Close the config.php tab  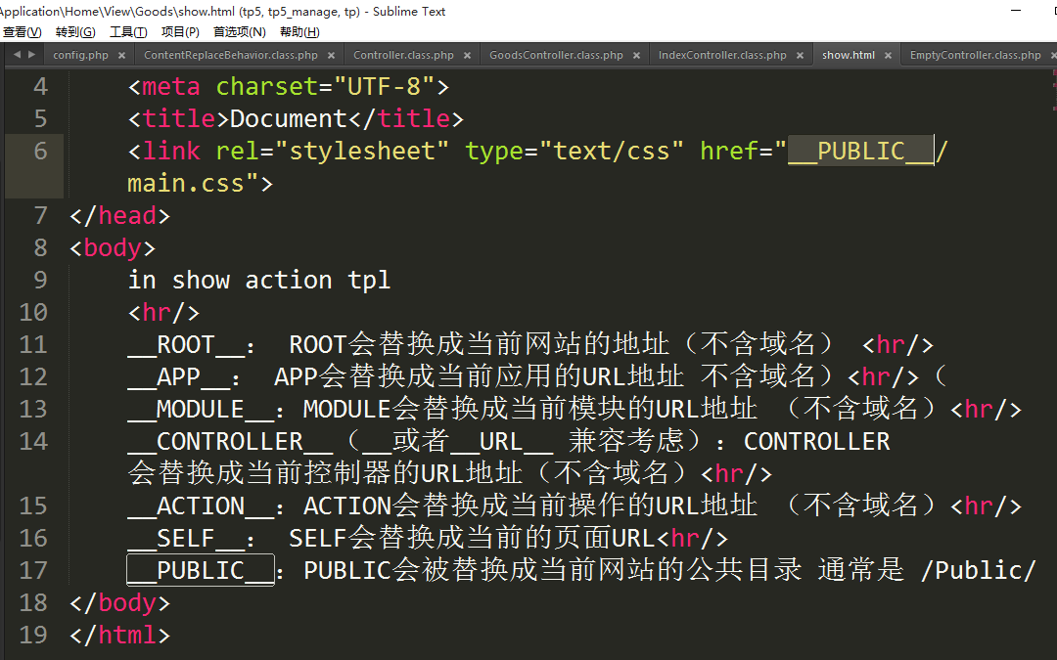point(122,56)
